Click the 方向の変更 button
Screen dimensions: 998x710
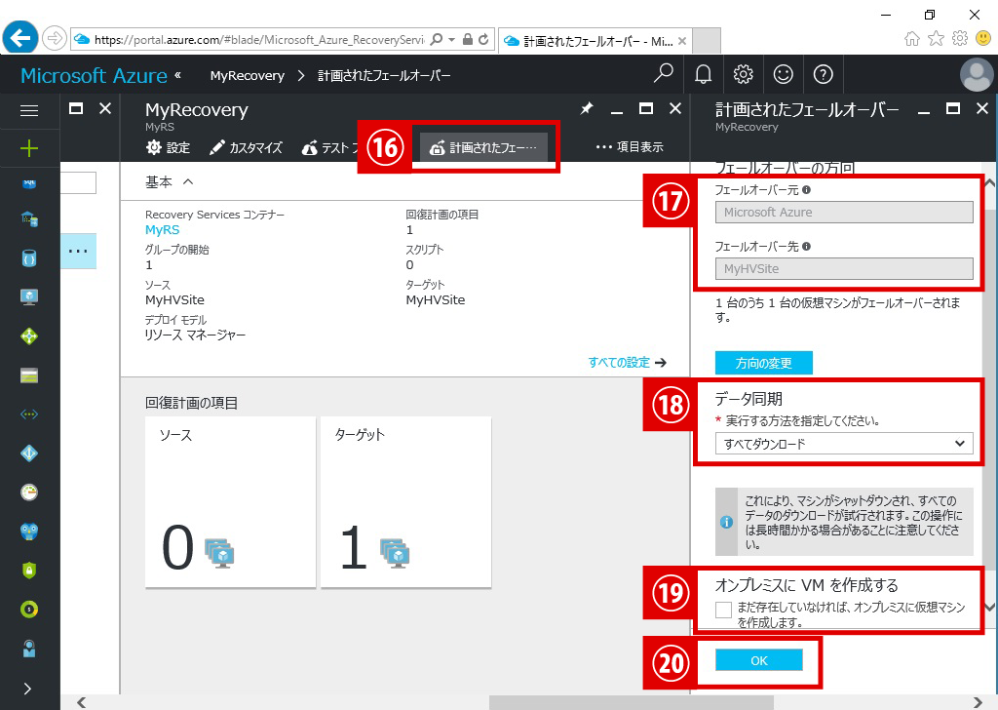(764, 363)
